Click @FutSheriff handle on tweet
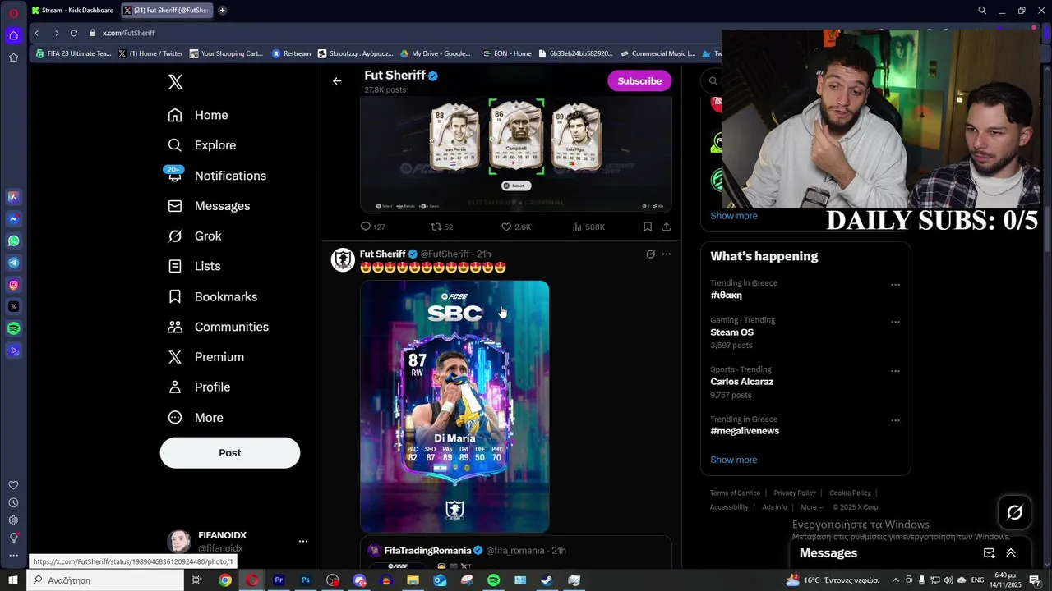1052x591 pixels. pos(445,254)
